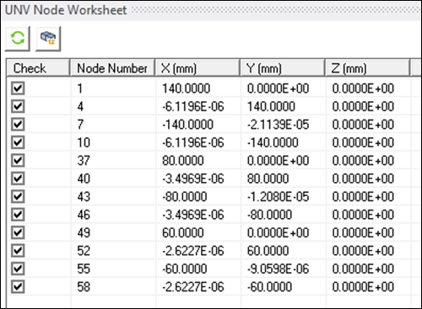Click Y value 140.0000 of node 4
The height and width of the screenshot is (309, 422).
pyautogui.click(x=271, y=106)
